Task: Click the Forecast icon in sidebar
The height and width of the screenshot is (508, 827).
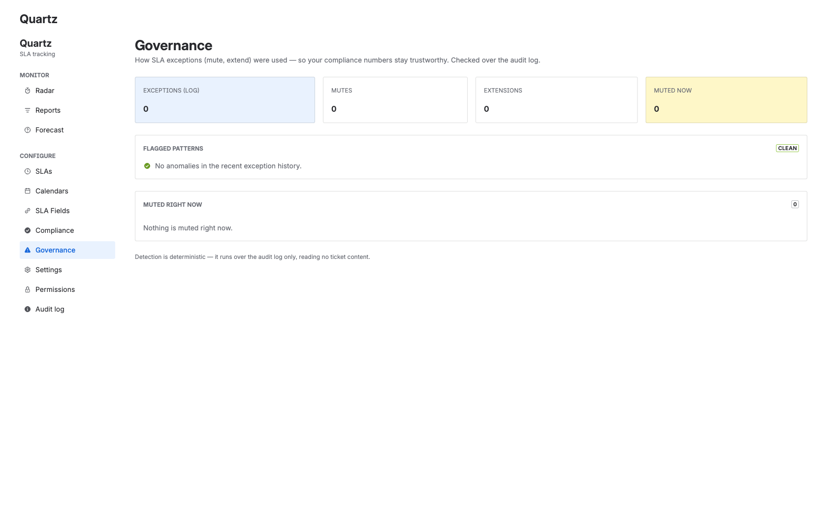Action: coord(28,130)
